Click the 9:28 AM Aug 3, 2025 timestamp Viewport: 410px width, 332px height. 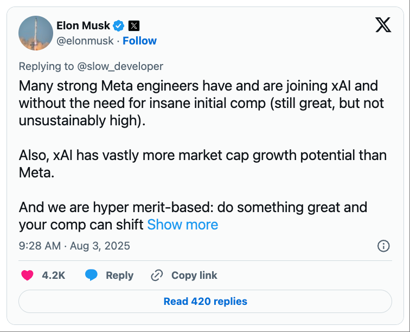click(x=74, y=246)
